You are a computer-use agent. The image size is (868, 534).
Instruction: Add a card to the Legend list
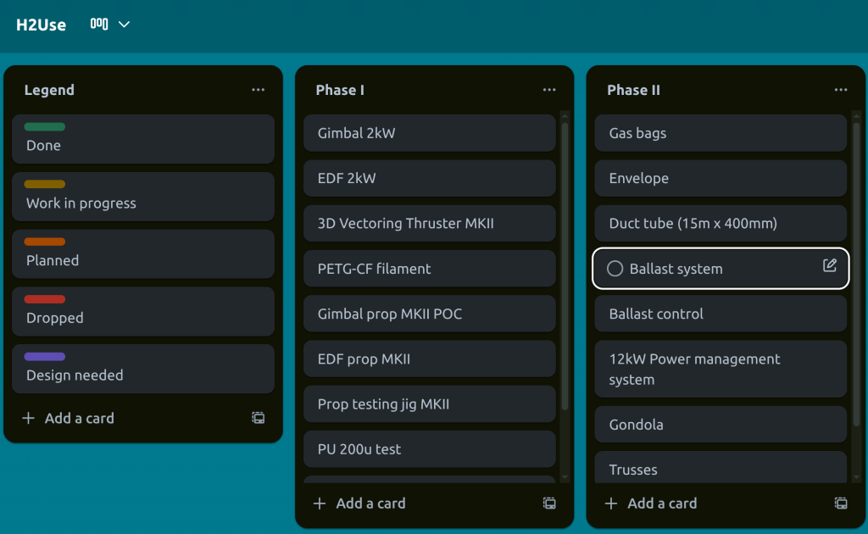(68, 418)
